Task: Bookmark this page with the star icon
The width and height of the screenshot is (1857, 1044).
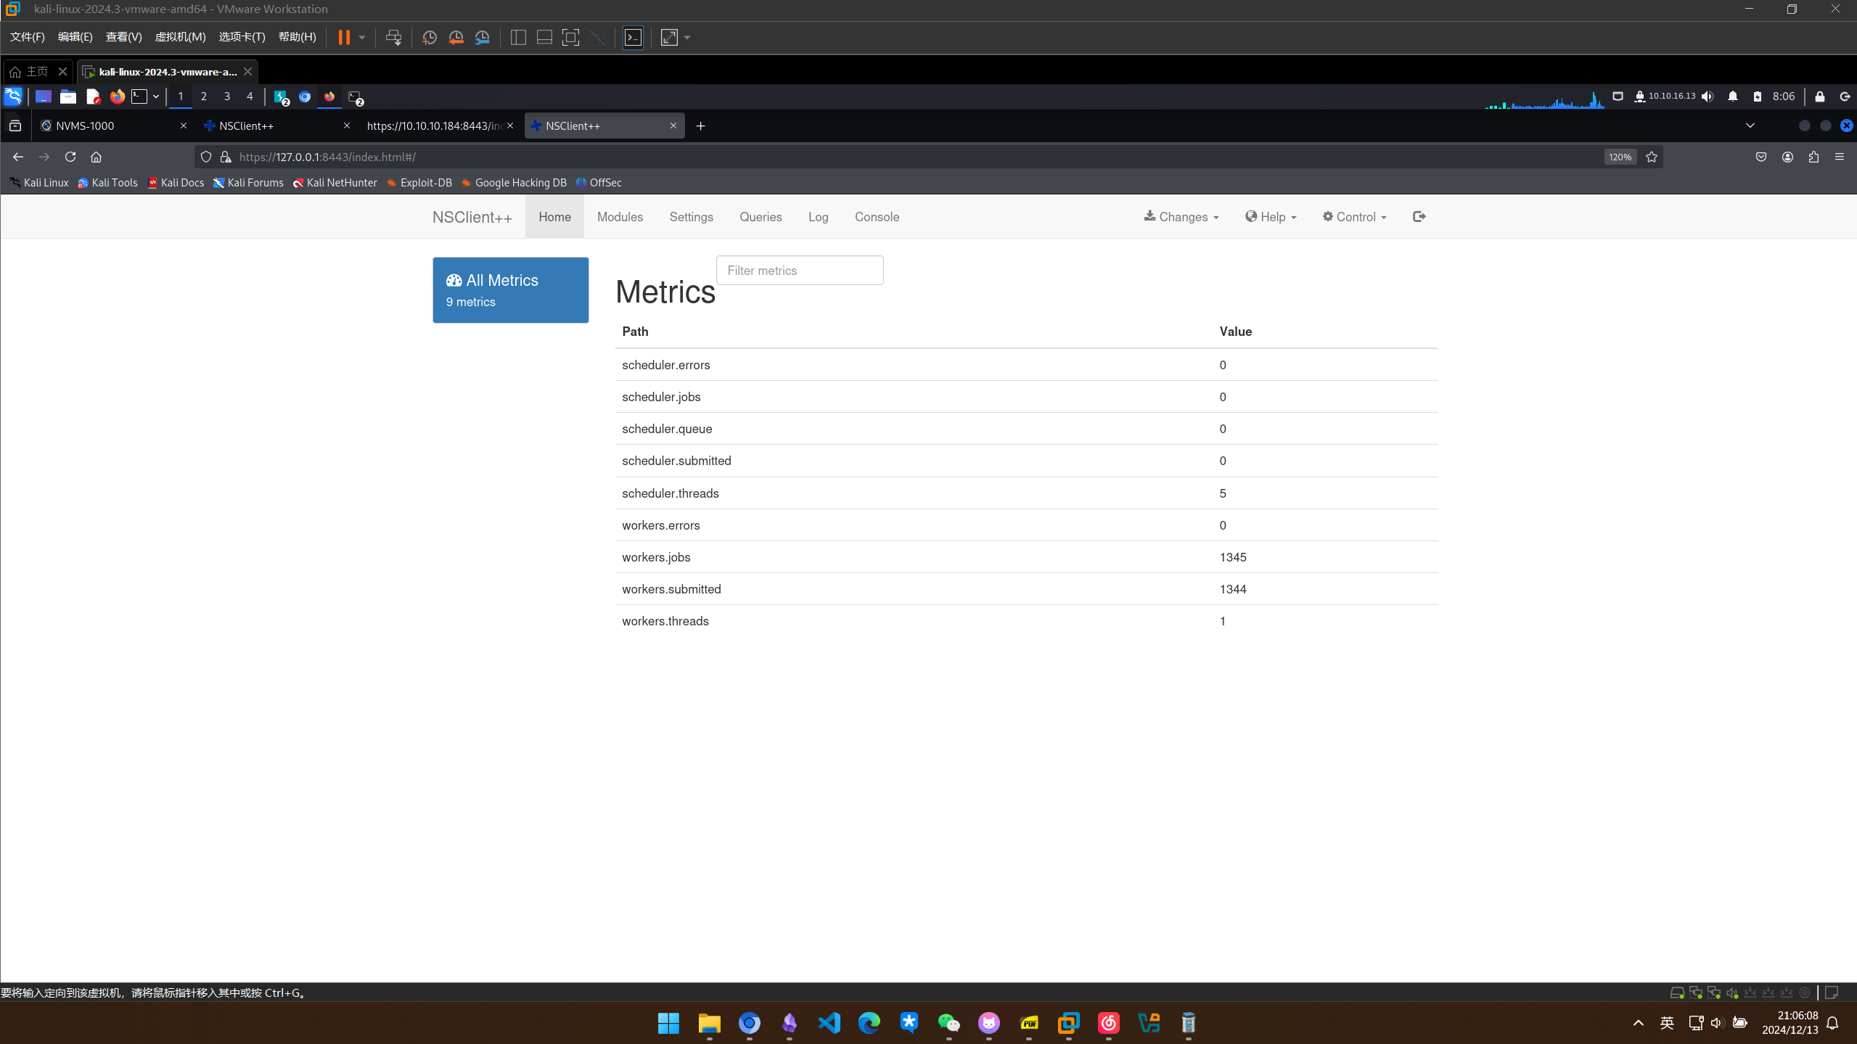Action: click(1652, 157)
